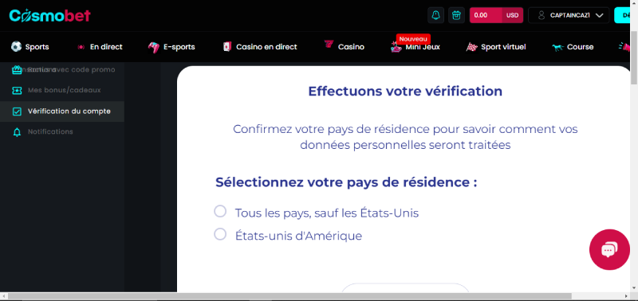Click the checkbox icon beside Vérification du compte

(x=17, y=111)
